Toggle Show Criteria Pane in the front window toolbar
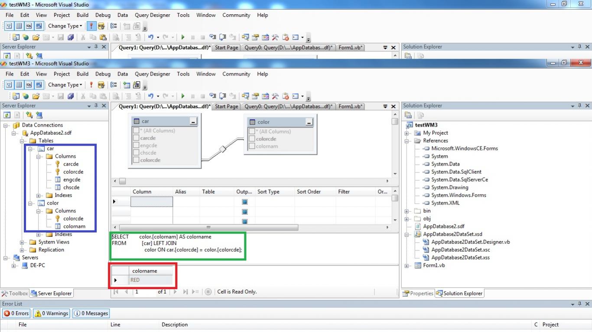 coord(19,85)
